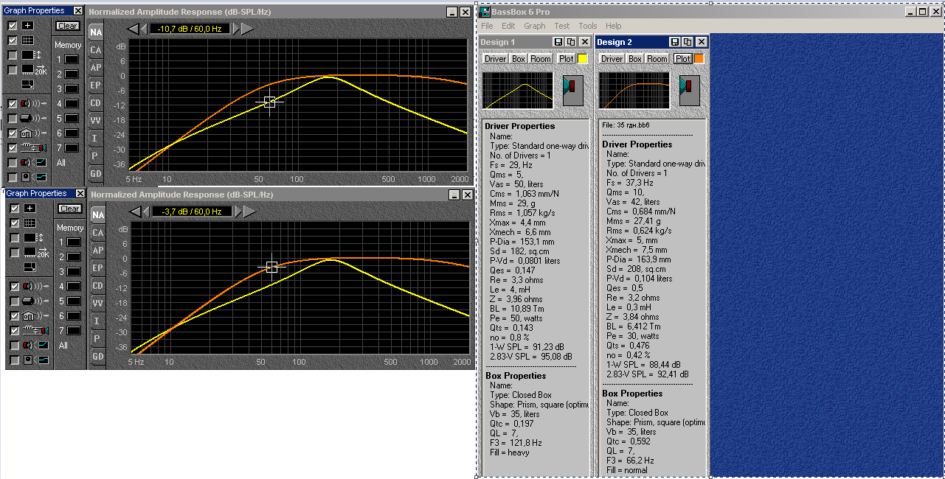Open Room settings for Design 1
Image resolution: width=945 pixels, height=479 pixels.
pyautogui.click(x=541, y=58)
